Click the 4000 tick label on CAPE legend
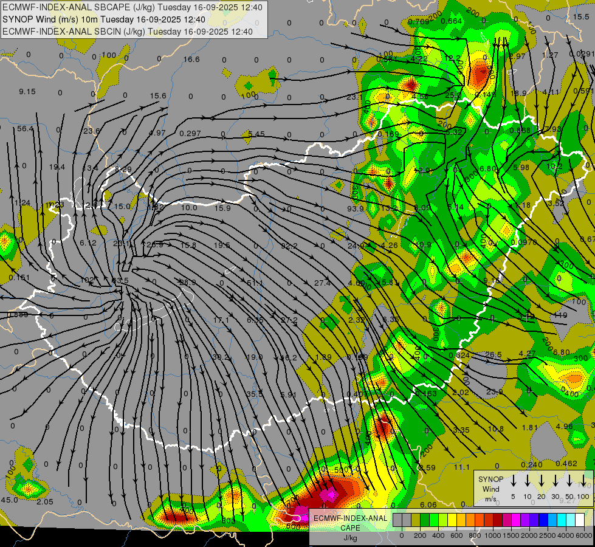 [x=566, y=535]
